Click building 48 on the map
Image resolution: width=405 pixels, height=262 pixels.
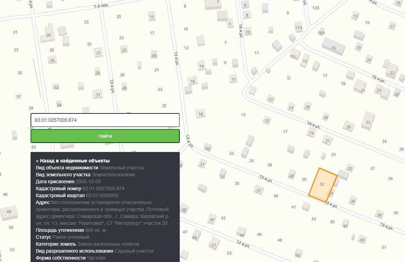point(9,212)
